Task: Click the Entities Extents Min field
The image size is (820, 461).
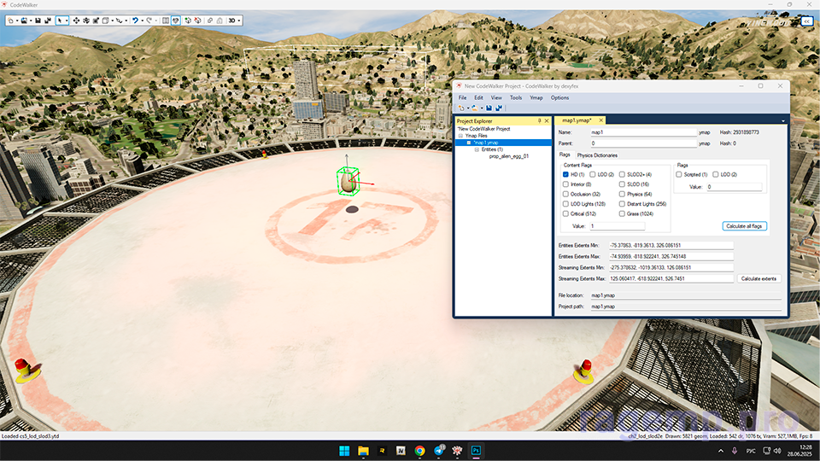Action: click(x=671, y=245)
